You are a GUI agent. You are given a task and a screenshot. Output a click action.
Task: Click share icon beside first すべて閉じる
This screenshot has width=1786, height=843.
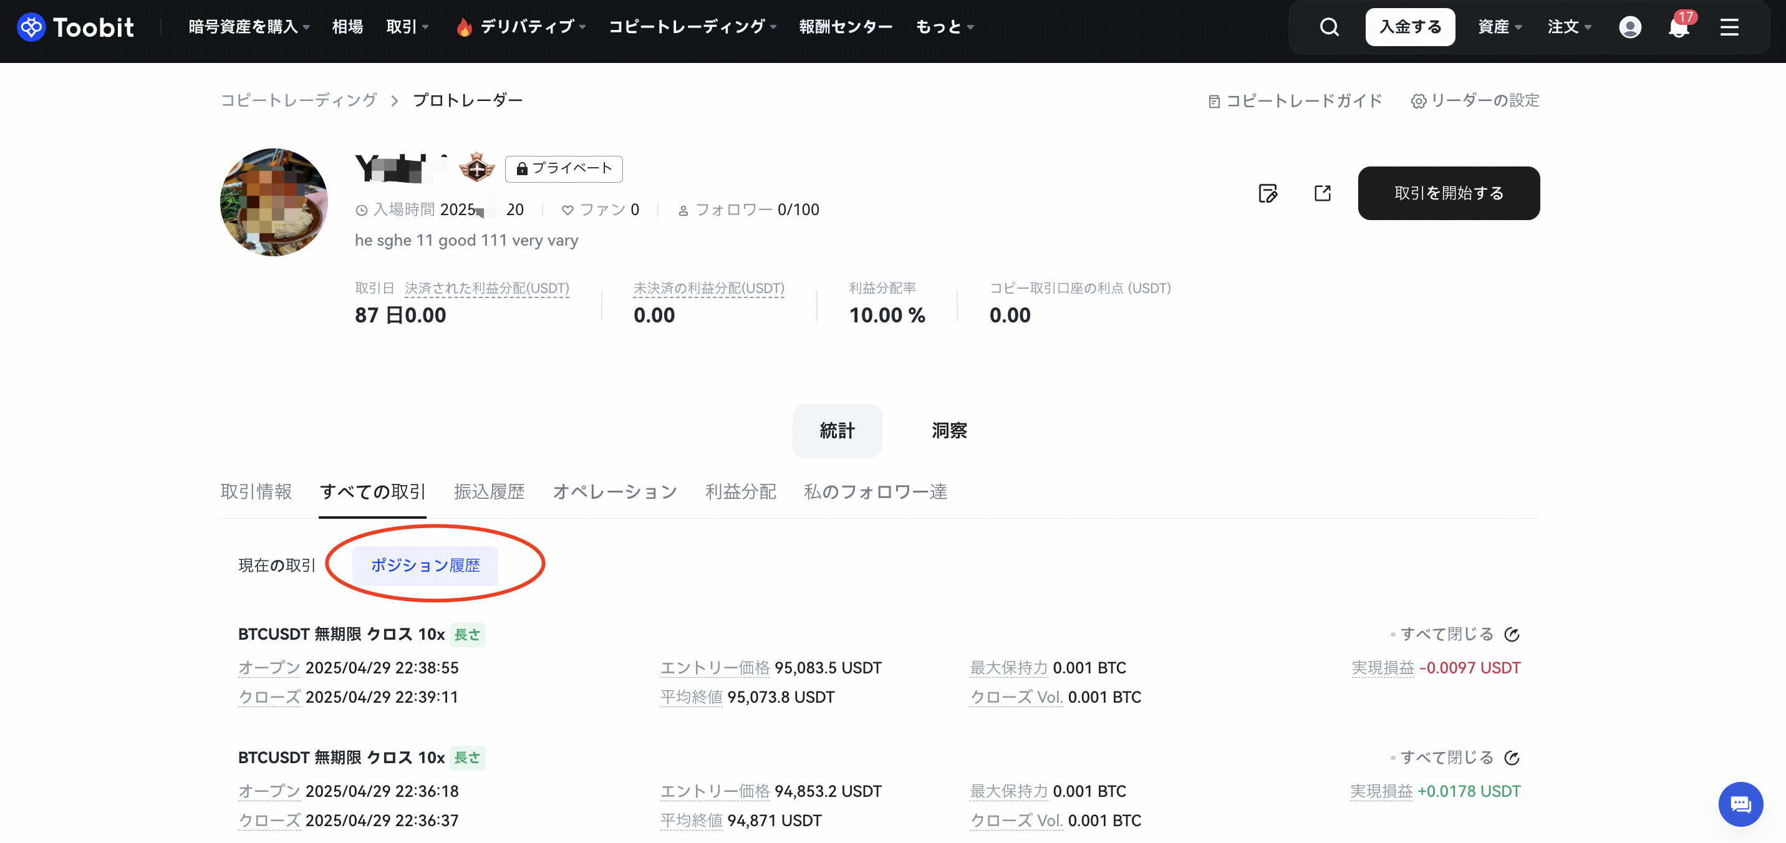click(x=1512, y=634)
